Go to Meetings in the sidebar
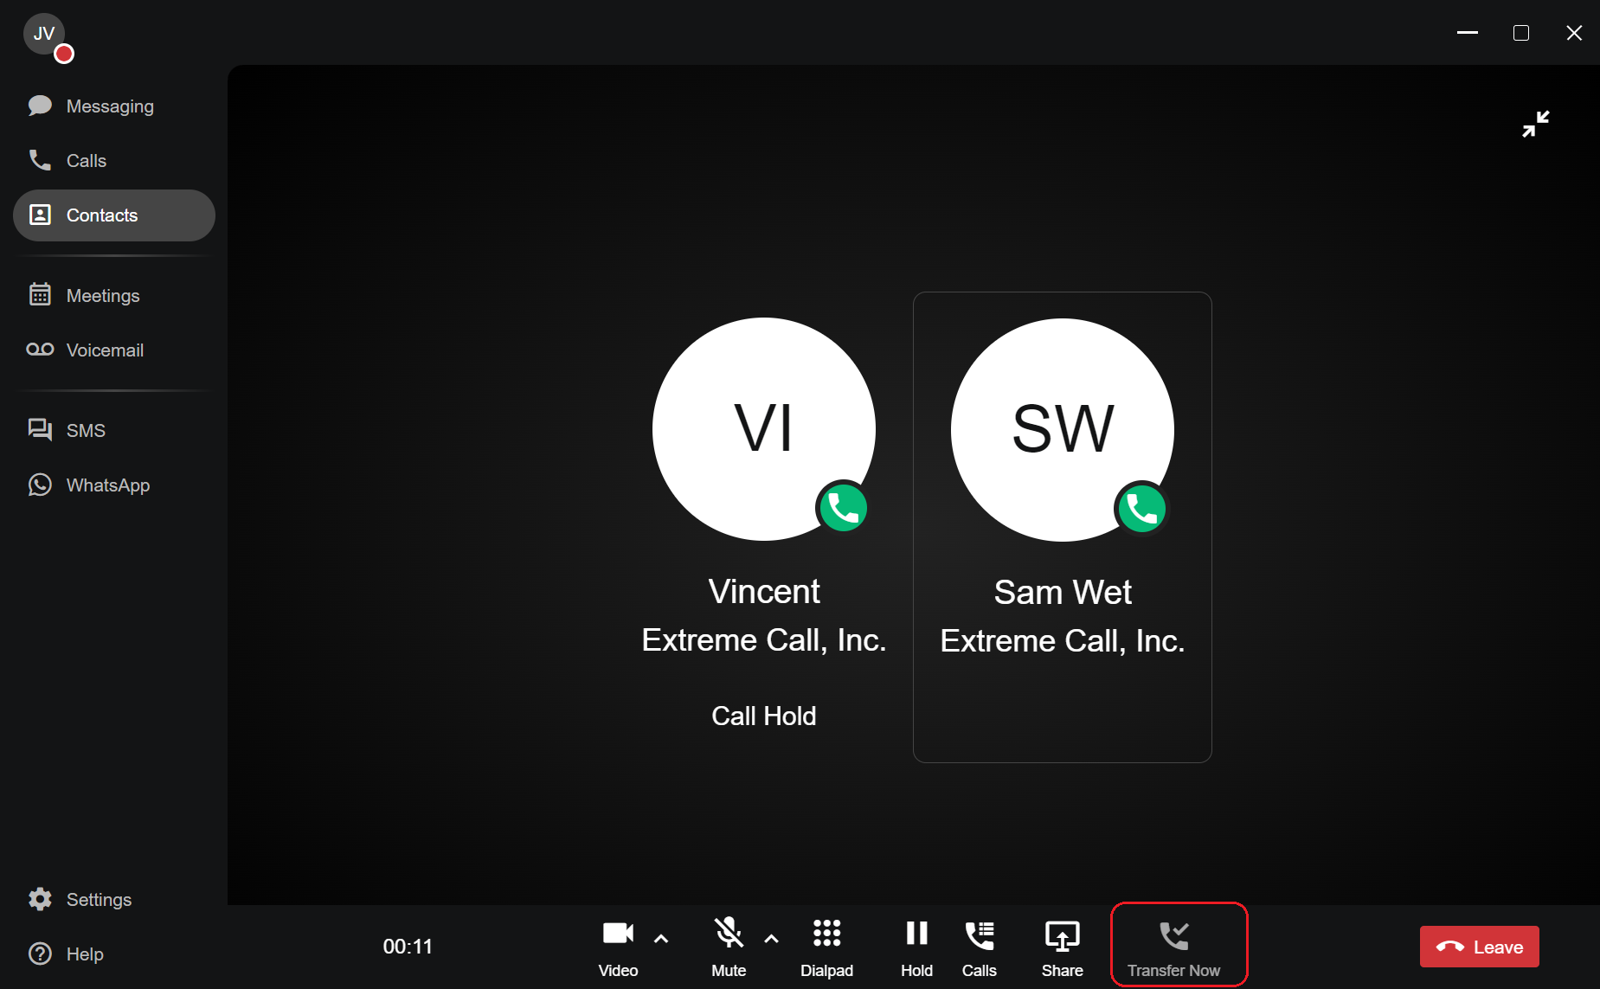This screenshot has width=1600, height=989. click(x=102, y=296)
